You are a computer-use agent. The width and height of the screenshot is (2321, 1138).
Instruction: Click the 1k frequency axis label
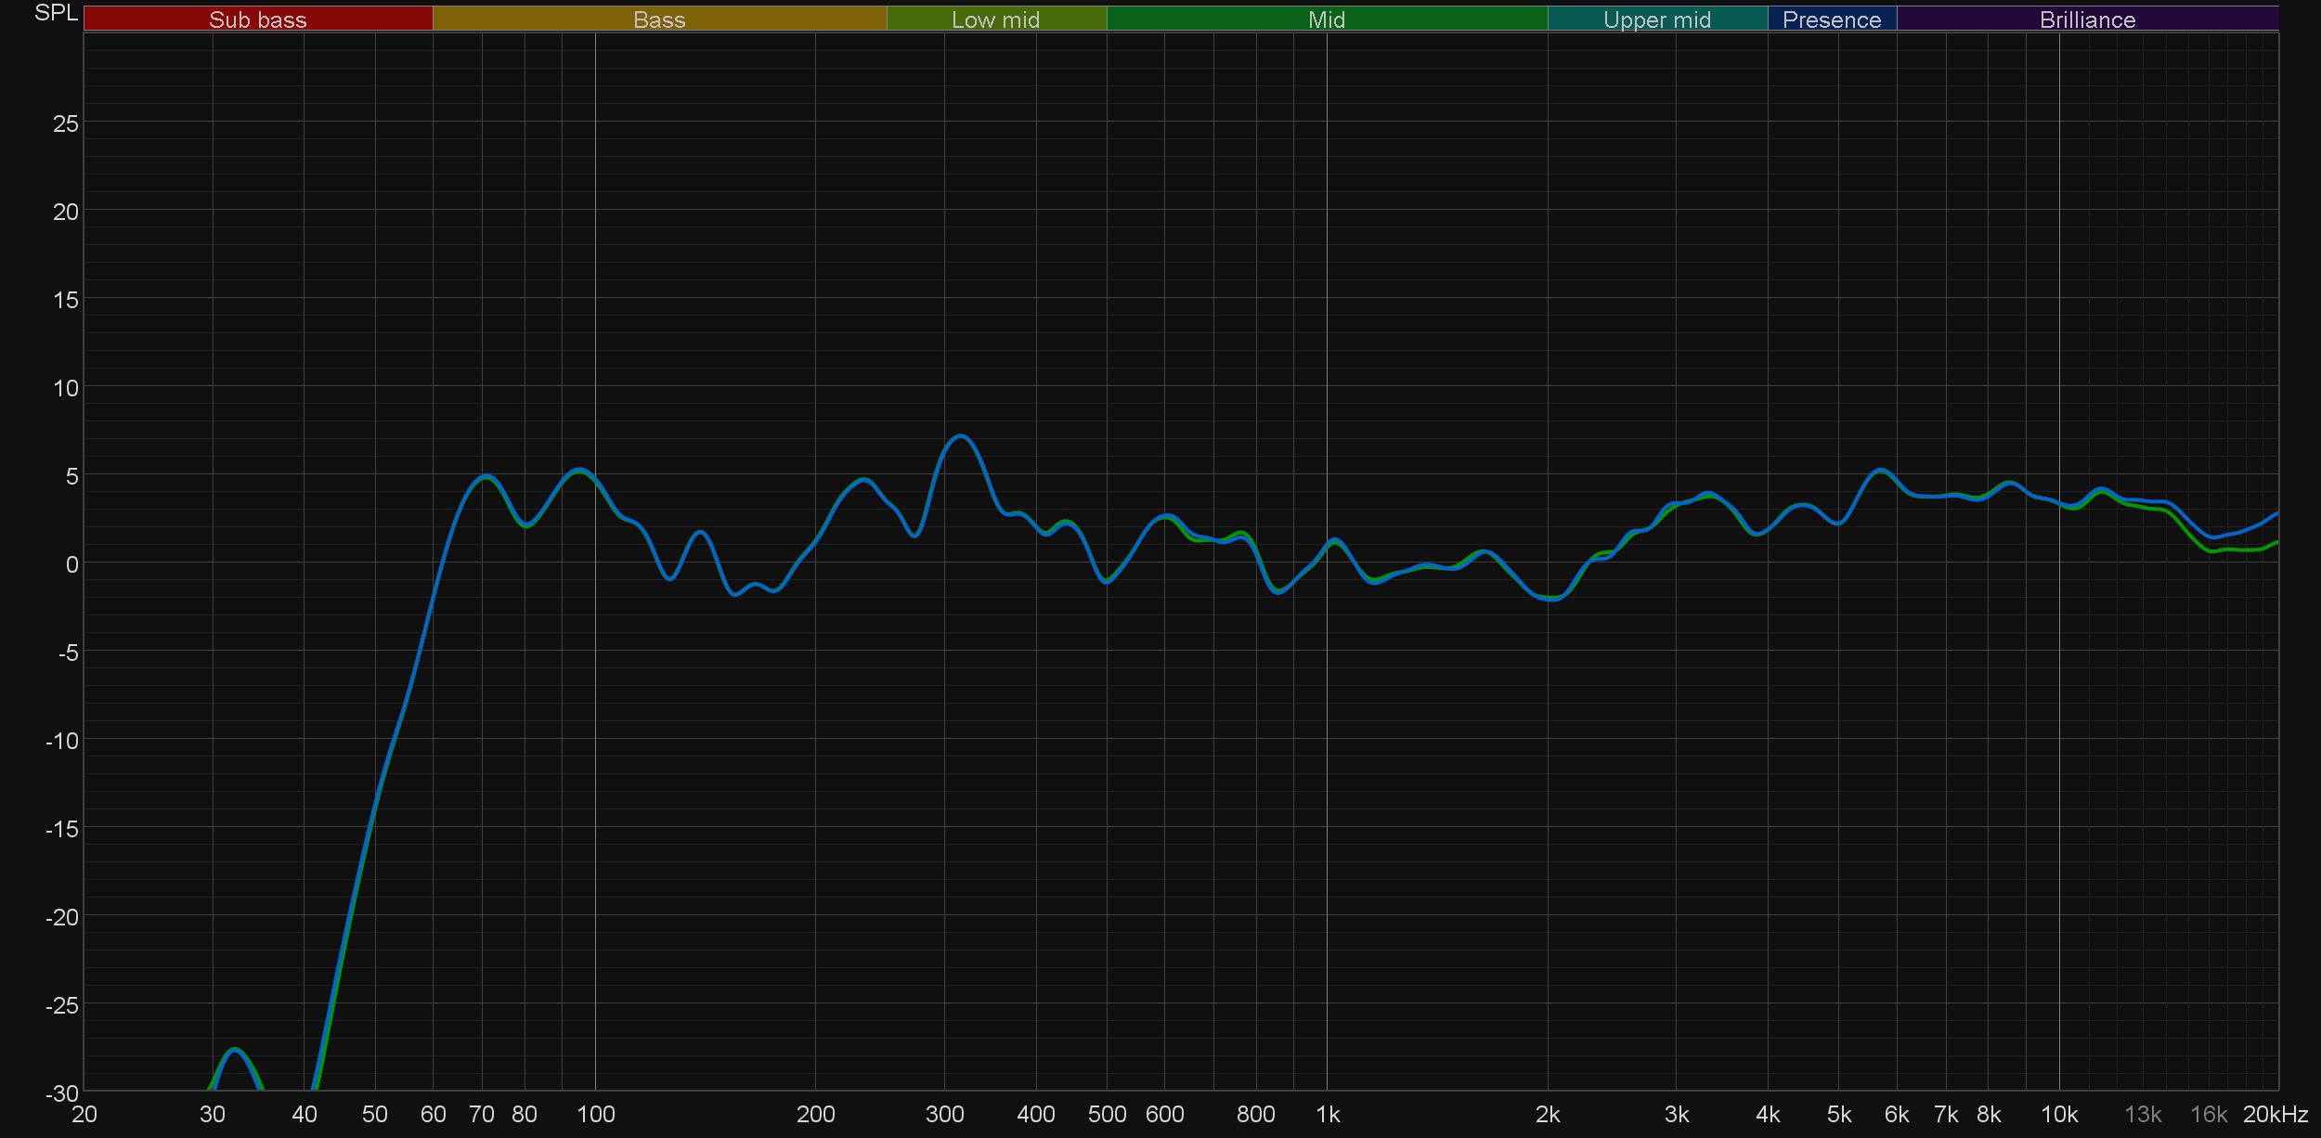click(x=1327, y=1115)
